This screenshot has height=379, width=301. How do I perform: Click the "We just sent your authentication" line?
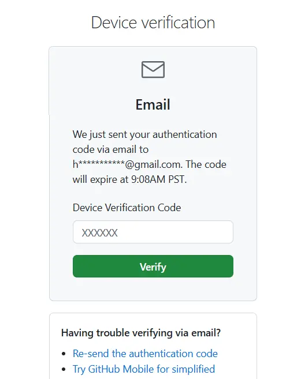(x=144, y=134)
